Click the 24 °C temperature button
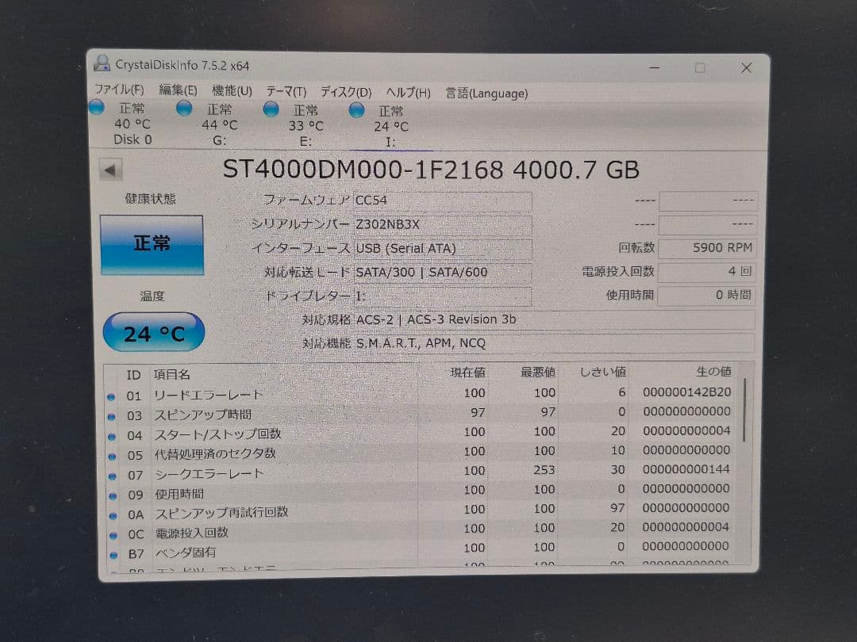 (152, 331)
